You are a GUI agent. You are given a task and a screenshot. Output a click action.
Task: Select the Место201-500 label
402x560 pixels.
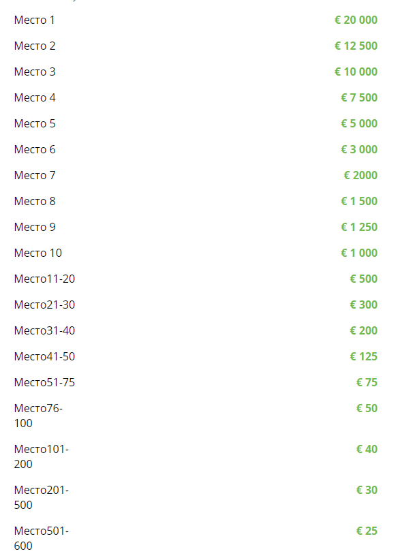coord(42,497)
